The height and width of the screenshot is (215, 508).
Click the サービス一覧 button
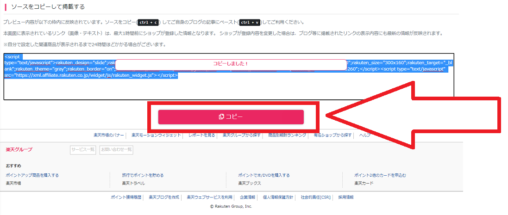[83, 150]
